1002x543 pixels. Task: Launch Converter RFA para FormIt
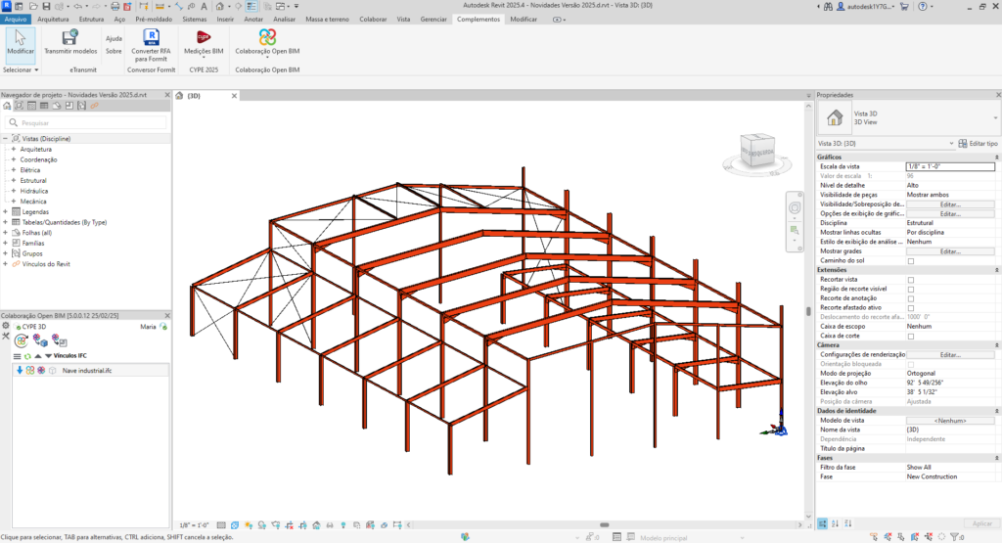[151, 45]
